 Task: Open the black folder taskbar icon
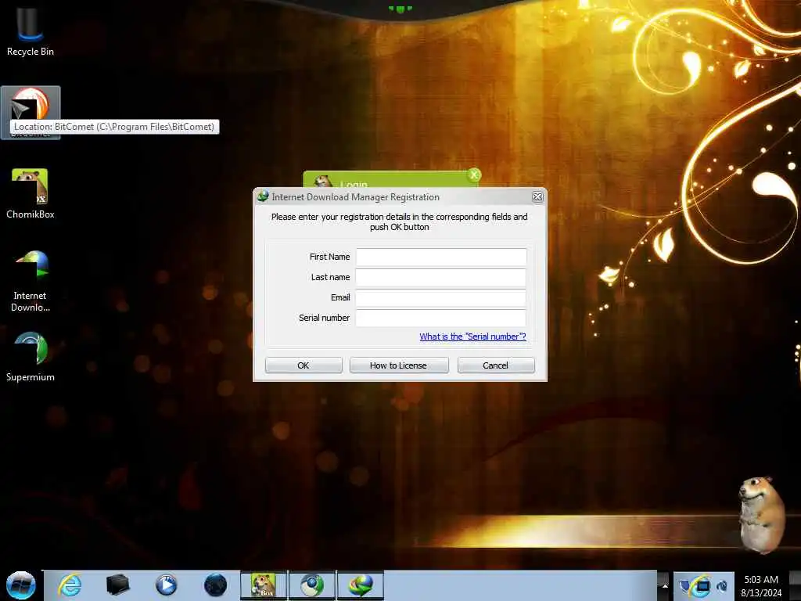[117, 585]
